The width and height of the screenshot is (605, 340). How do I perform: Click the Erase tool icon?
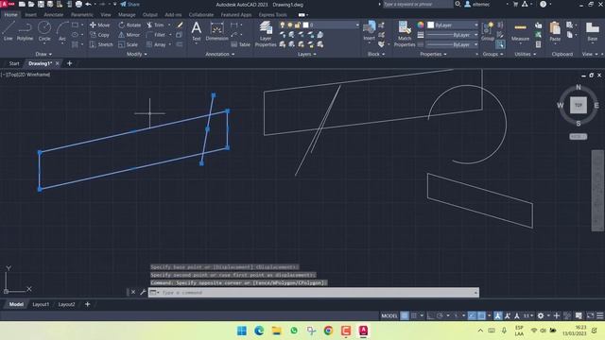pos(180,25)
